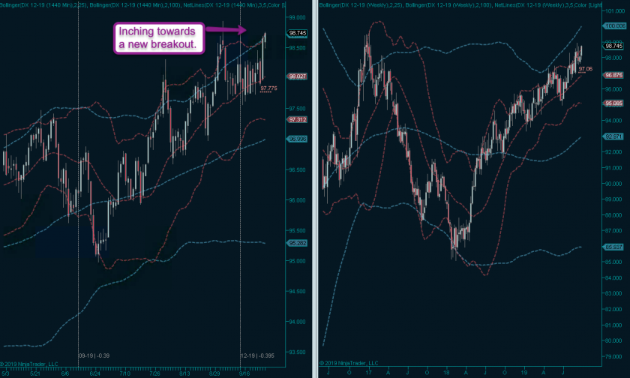
Task: Click the 96.500 price axis label
Action: 297,170
